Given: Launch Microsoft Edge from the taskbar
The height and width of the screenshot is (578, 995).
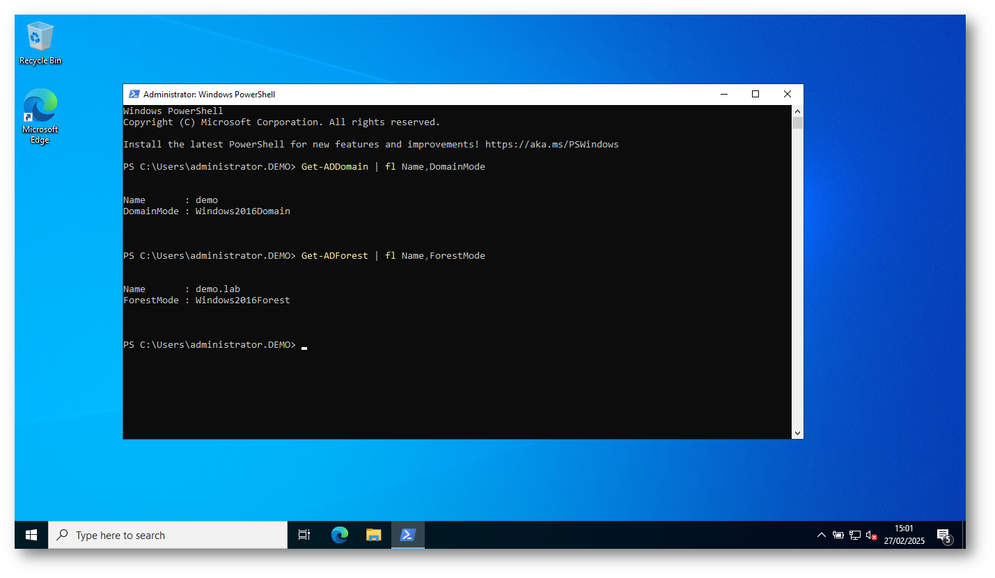Looking at the screenshot, I should point(339,535).
